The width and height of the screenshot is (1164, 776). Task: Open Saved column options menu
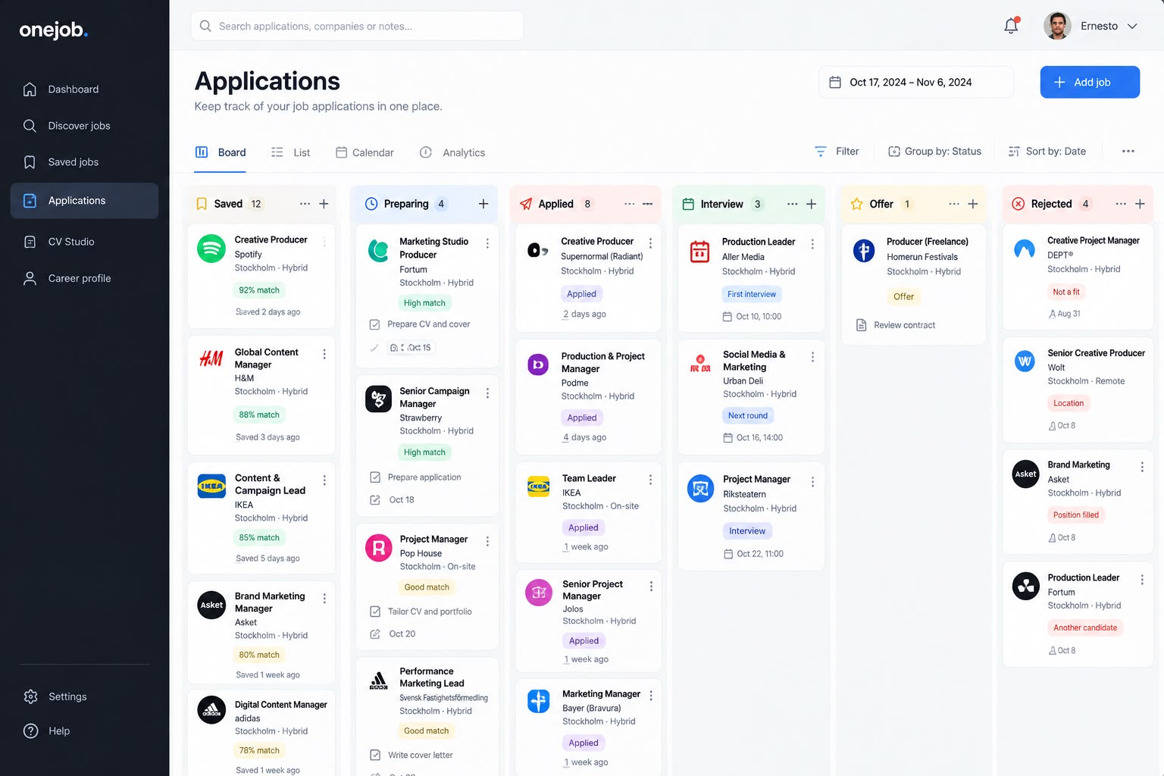click(x=305, y=204)
